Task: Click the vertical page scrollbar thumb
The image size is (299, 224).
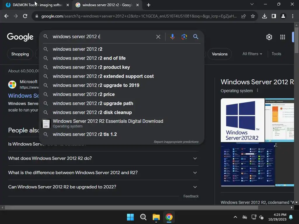Action: (296, 40)
